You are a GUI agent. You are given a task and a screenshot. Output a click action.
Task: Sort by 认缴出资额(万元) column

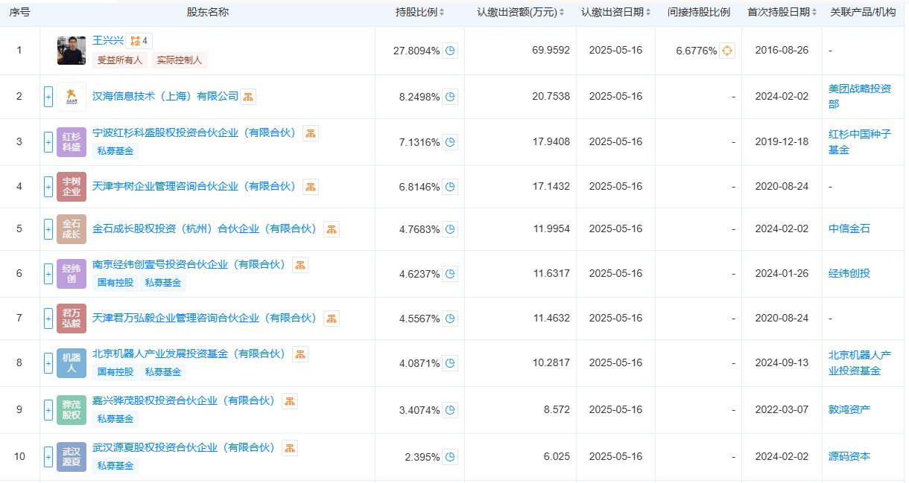(x=521, y=13)
